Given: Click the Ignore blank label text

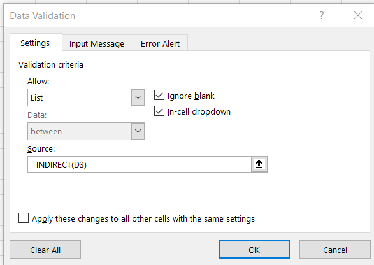Looking at the screenshot, I should point(191,96).
